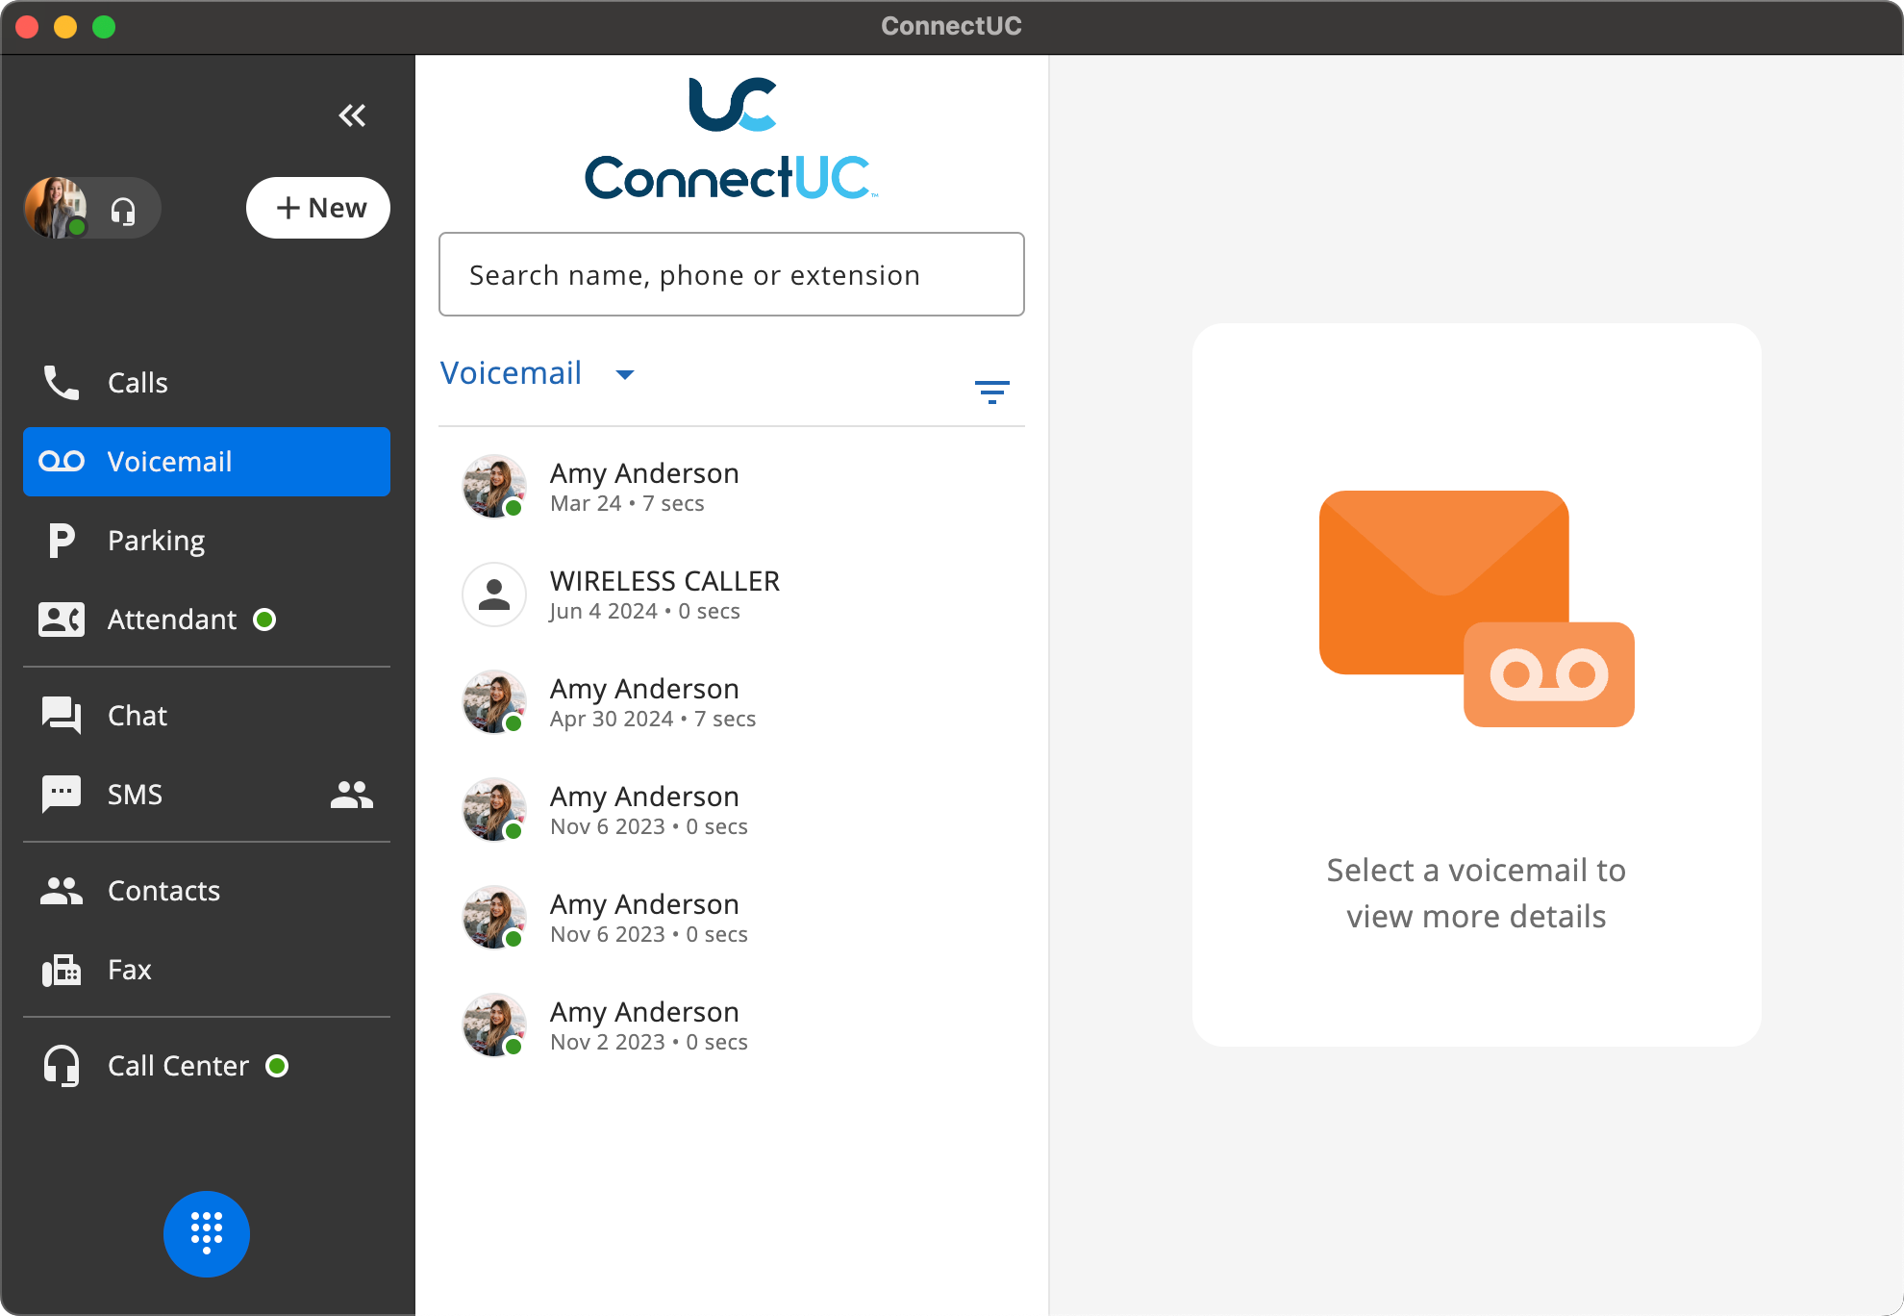The image size is (1904, 1316).
Task: Click the search name or extension field
Action: pos(731,275)
